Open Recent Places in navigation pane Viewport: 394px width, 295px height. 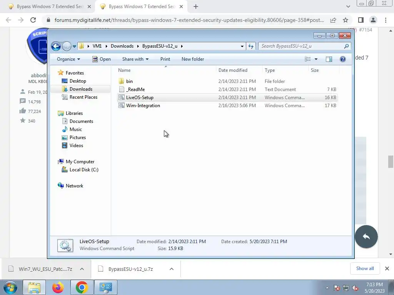coord(79,97)
